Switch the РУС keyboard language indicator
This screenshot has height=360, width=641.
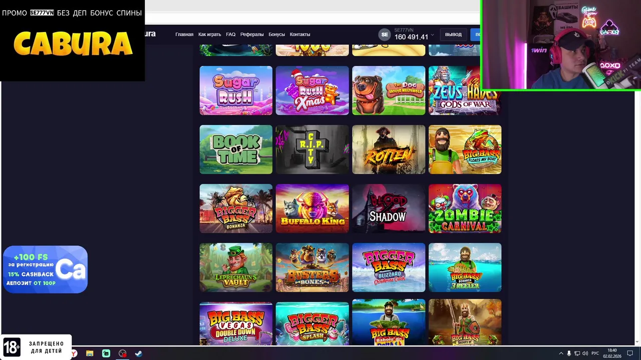(595, 353)
